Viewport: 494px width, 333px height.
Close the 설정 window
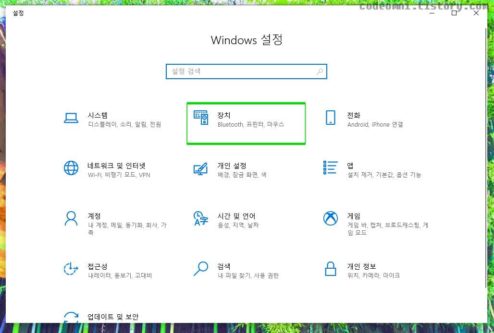476,13
